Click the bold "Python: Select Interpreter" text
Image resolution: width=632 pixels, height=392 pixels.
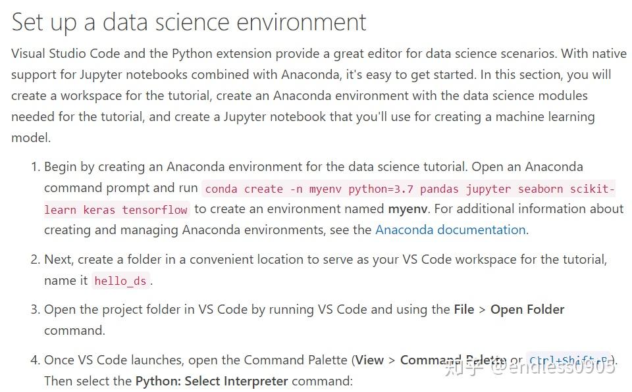coord(211,381)
